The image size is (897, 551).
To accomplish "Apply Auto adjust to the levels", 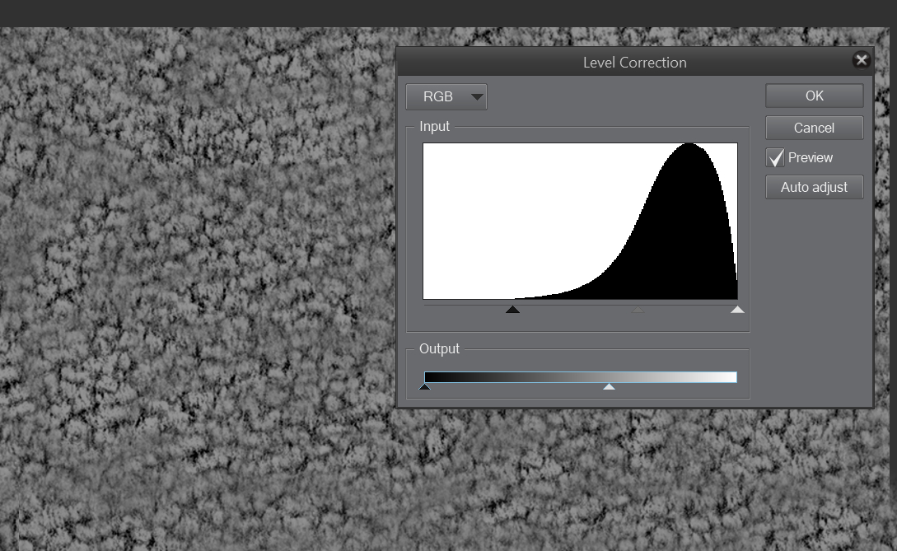I will click(x=813, y=187).
